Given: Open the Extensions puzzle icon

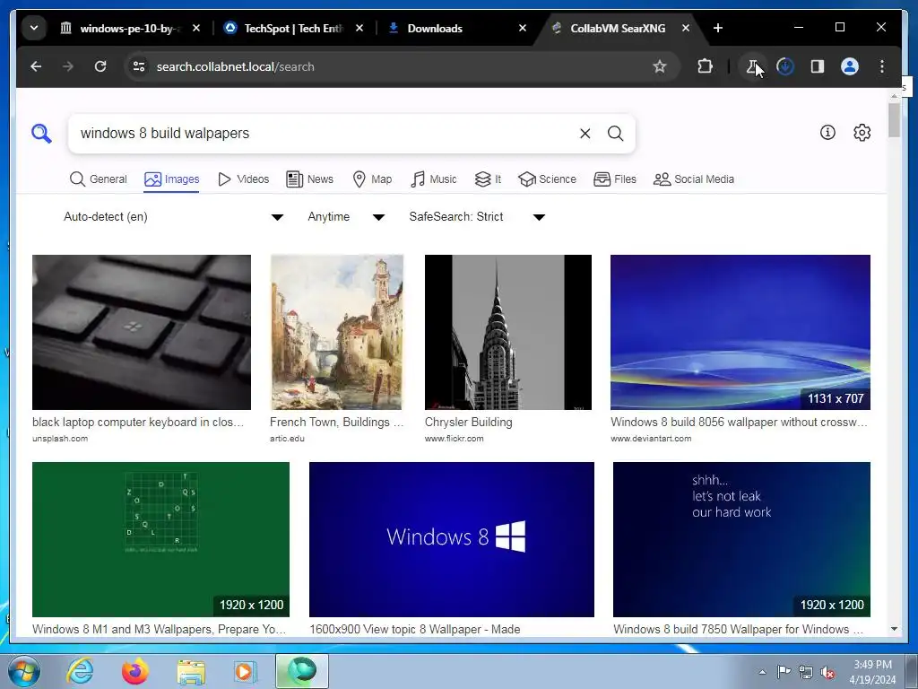Looking at the screenshot, I should [705, 66].
